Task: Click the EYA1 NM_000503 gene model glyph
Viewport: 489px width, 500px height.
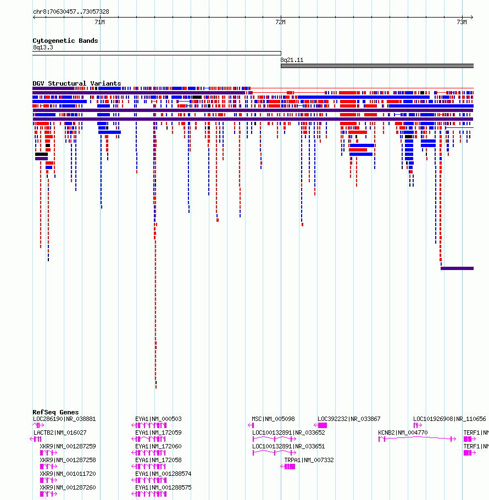Action: [x=149, y=425]
